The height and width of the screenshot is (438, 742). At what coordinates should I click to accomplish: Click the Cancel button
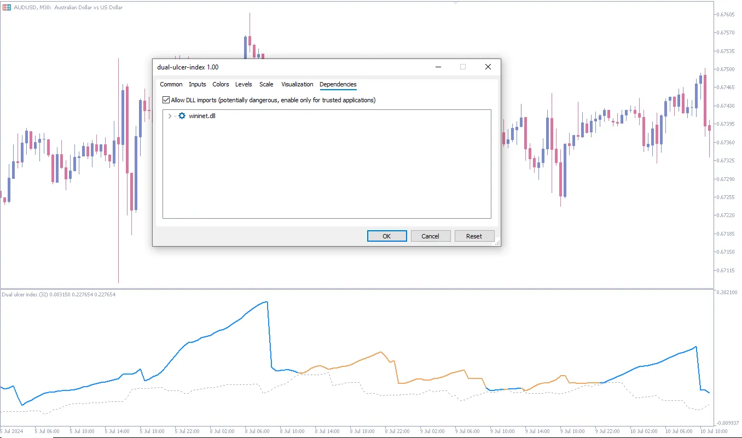(430, 236)
